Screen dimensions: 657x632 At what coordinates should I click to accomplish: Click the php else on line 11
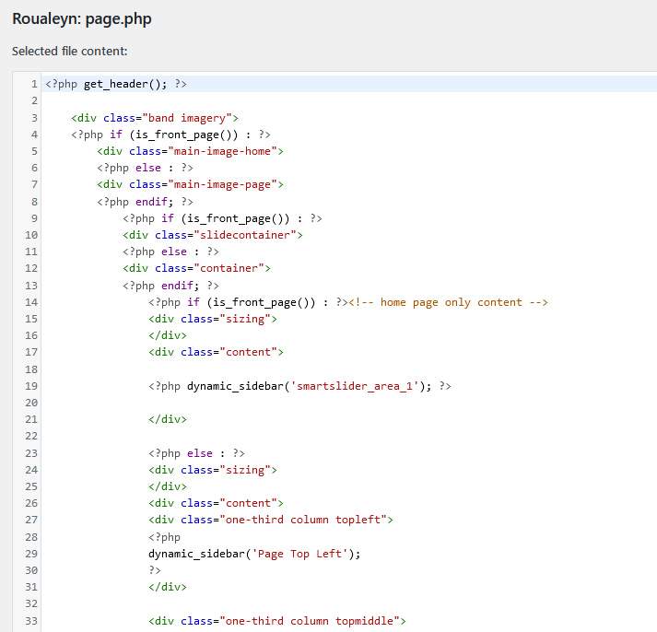170,252
